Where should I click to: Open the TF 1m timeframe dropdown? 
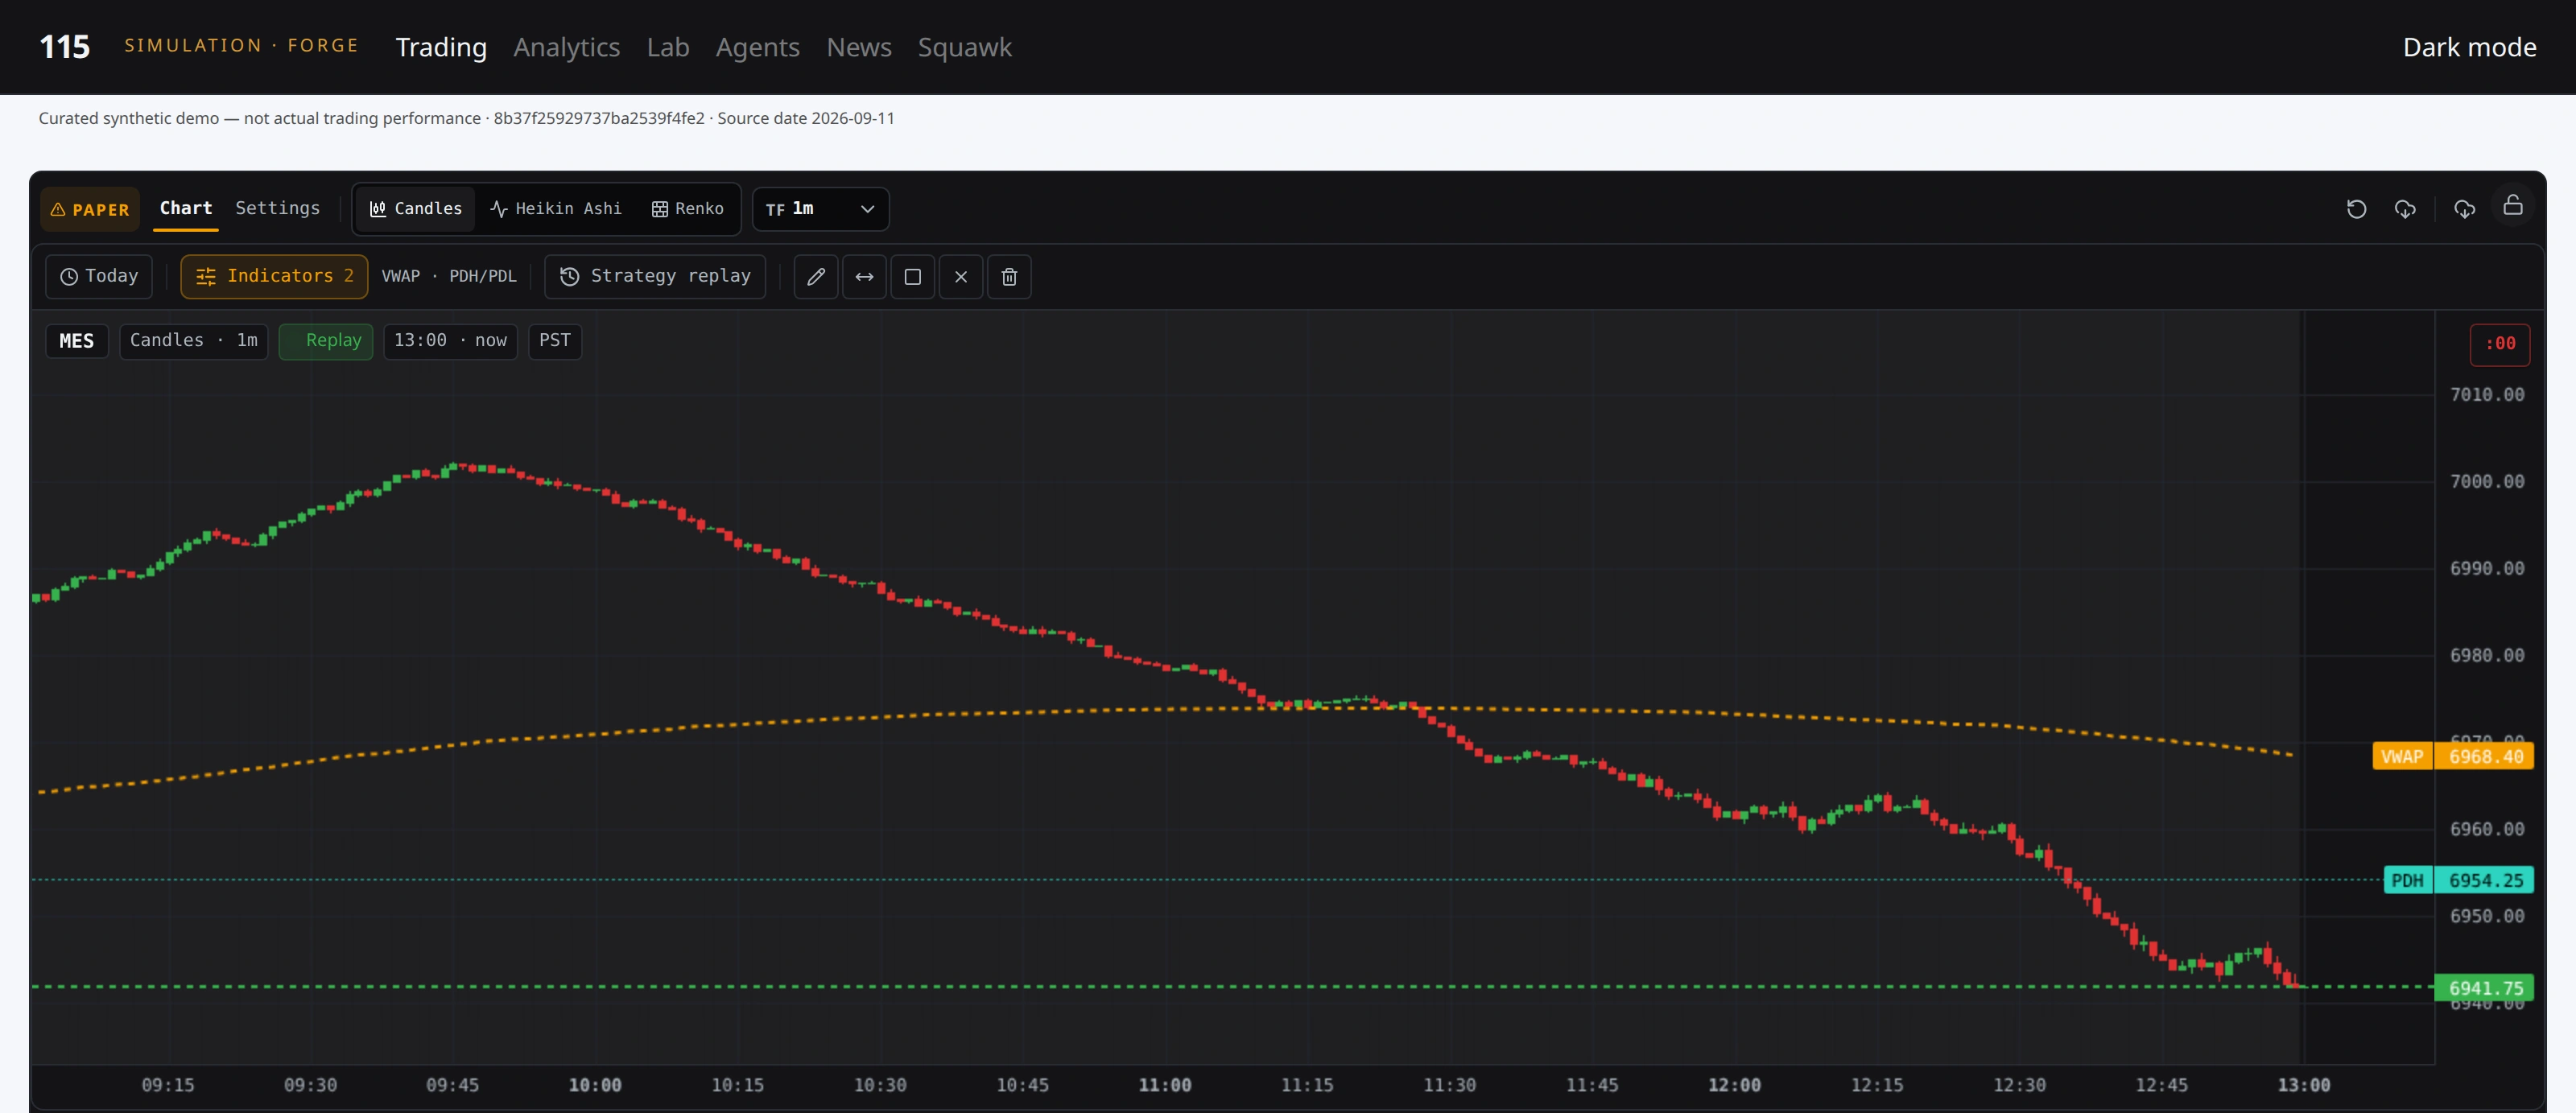820,209
